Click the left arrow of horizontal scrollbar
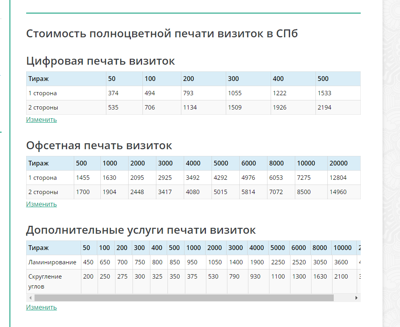This screenshot has height=327, width=400. pyautogui.click(x=30, y=298)
